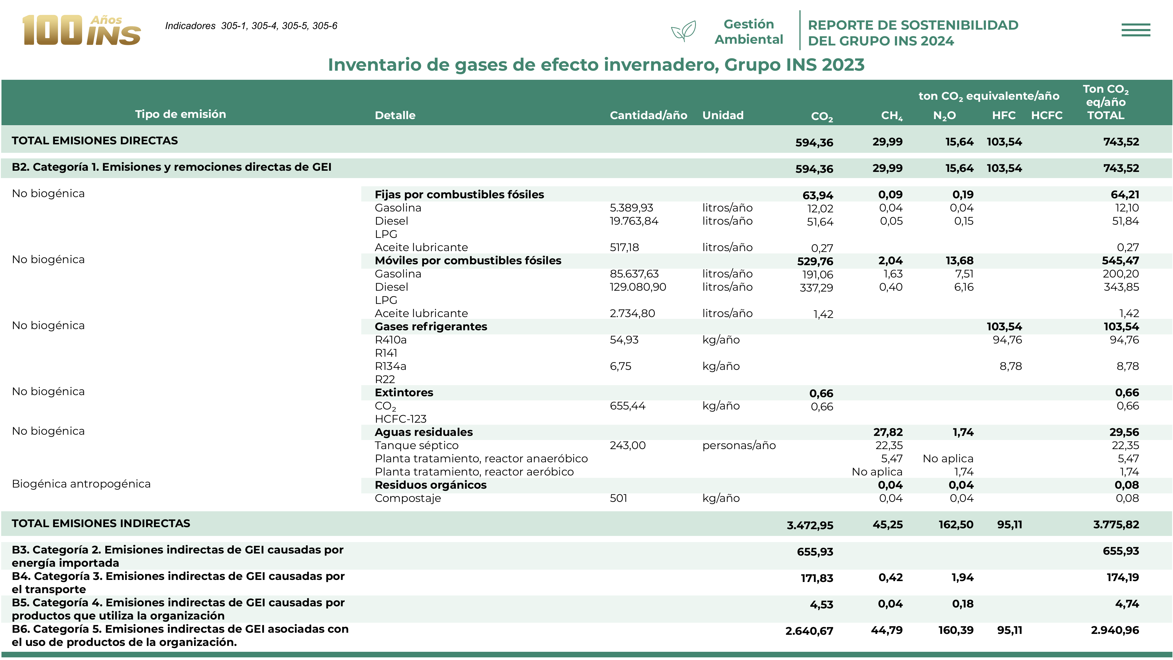Click the R410a row label

390,340
